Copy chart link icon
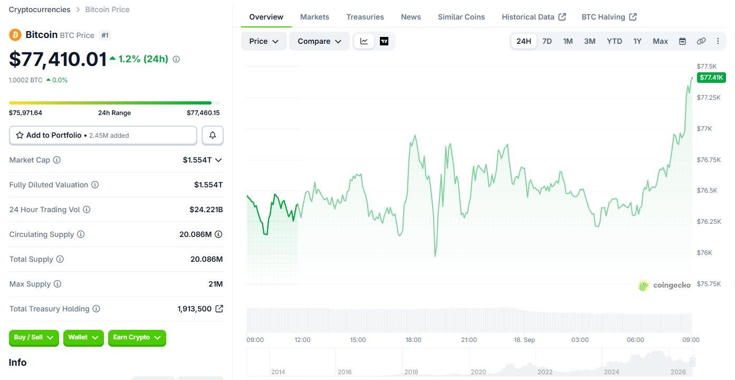 click(x=701, y=41)
